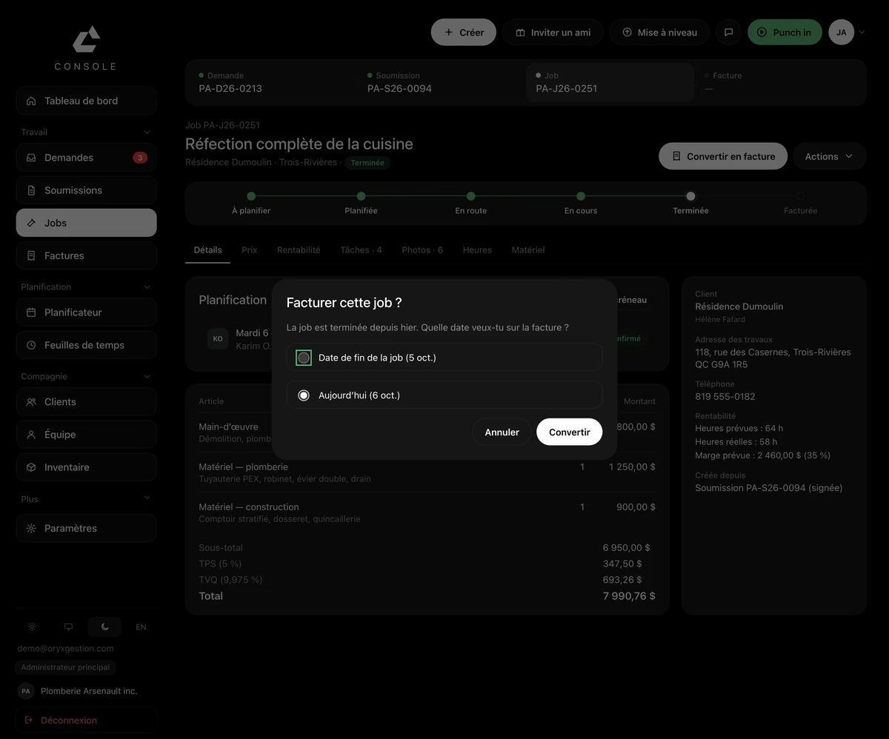This screenshot has width=889, height=739.
Task: Open Soumission PA-S26-0094 breadcrumb
Action: (442, 82)
